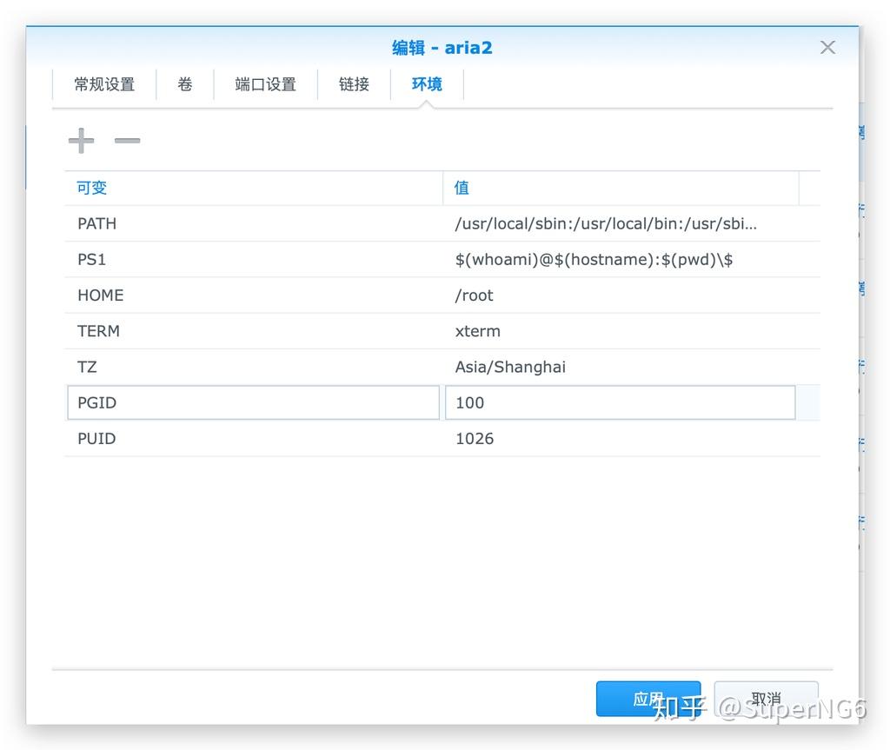Sort the table by the 值 column
The width and height of the screenshot is (890, 750).
[x=460, y=188]
